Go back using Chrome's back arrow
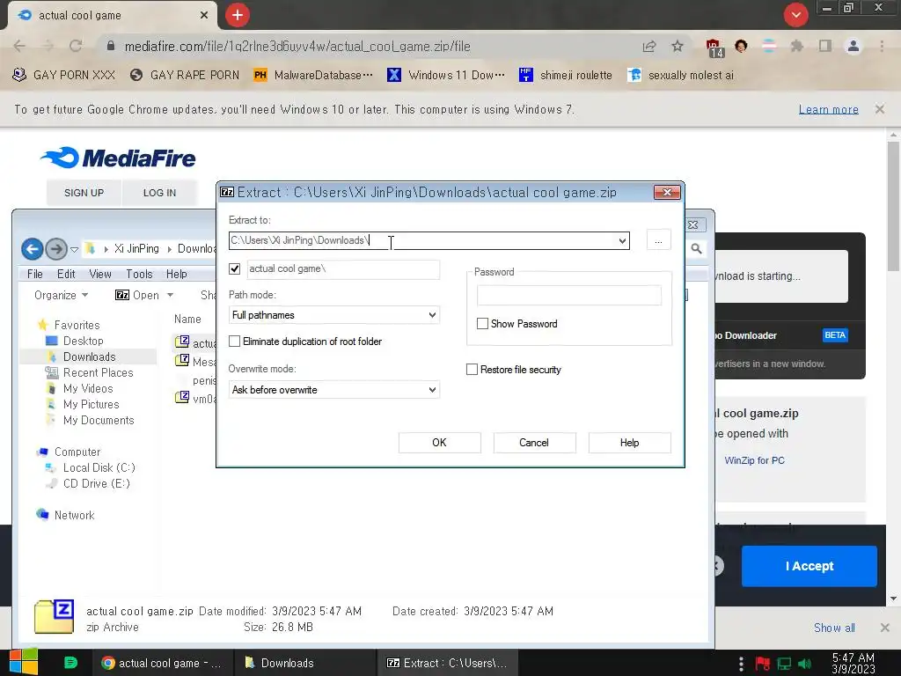Image resolution: width=901 pixels, height=676 pixels. pos(19,46)
